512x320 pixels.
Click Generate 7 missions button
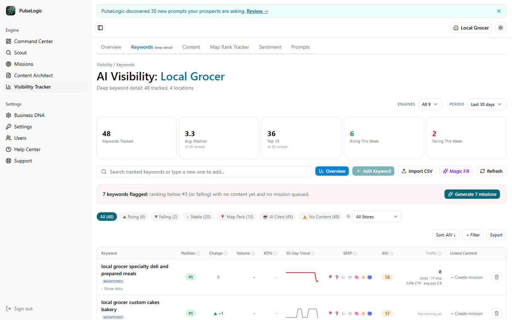[x=472, y=194]
